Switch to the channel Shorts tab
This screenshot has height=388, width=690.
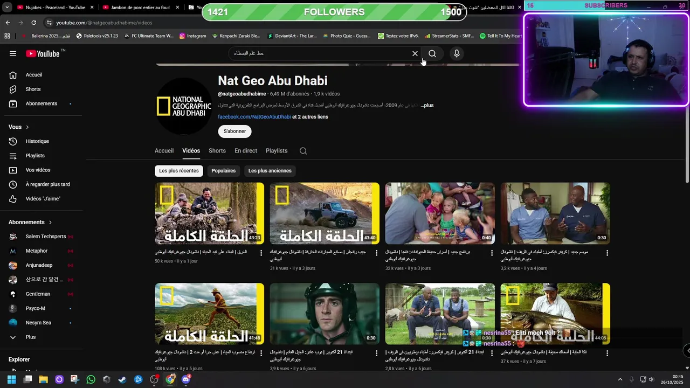click(x=217, y=151)
